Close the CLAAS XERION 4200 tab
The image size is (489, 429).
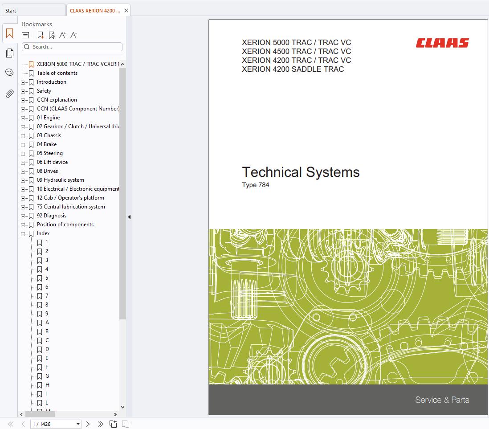coord(126,11)
